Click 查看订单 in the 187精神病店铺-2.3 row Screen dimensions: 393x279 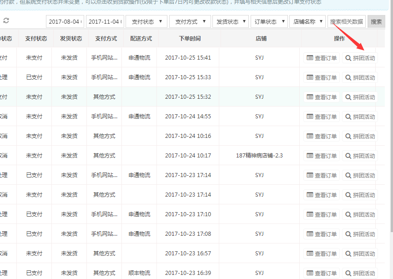[x=322, y=156]
